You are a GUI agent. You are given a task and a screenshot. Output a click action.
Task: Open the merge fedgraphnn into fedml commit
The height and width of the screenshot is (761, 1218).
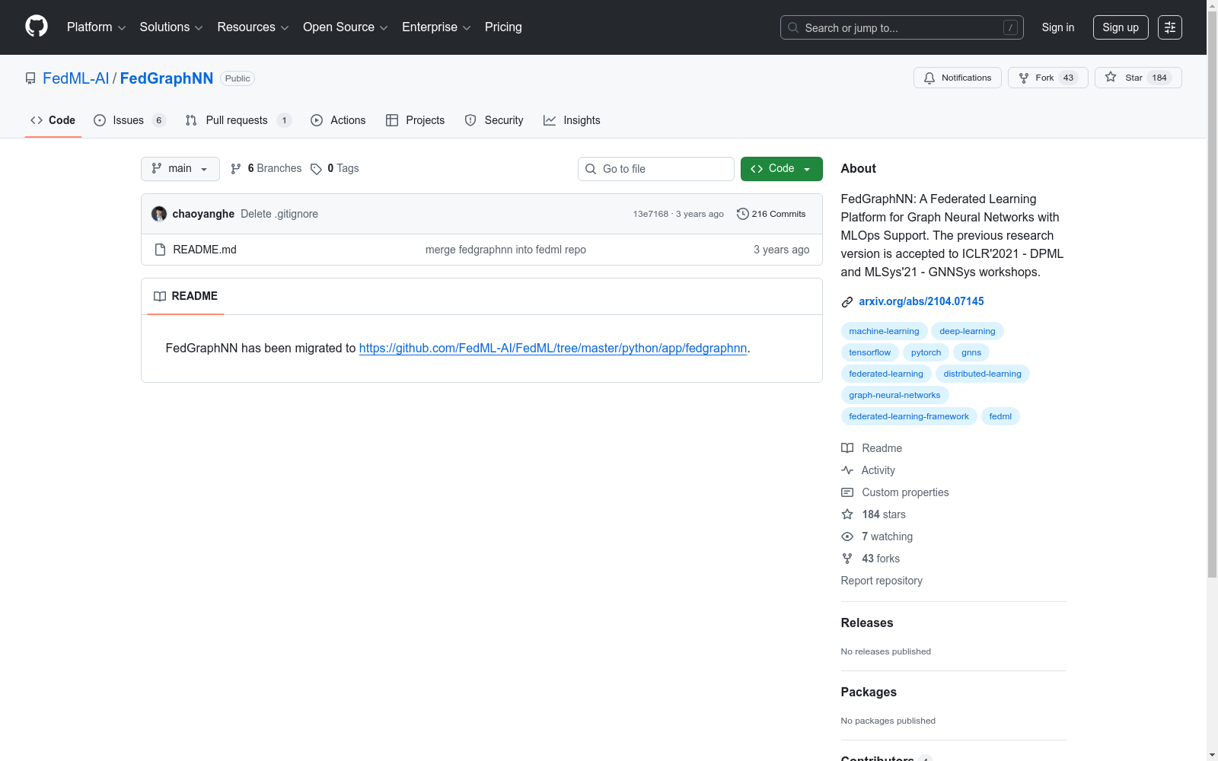(x=505, y=250)
